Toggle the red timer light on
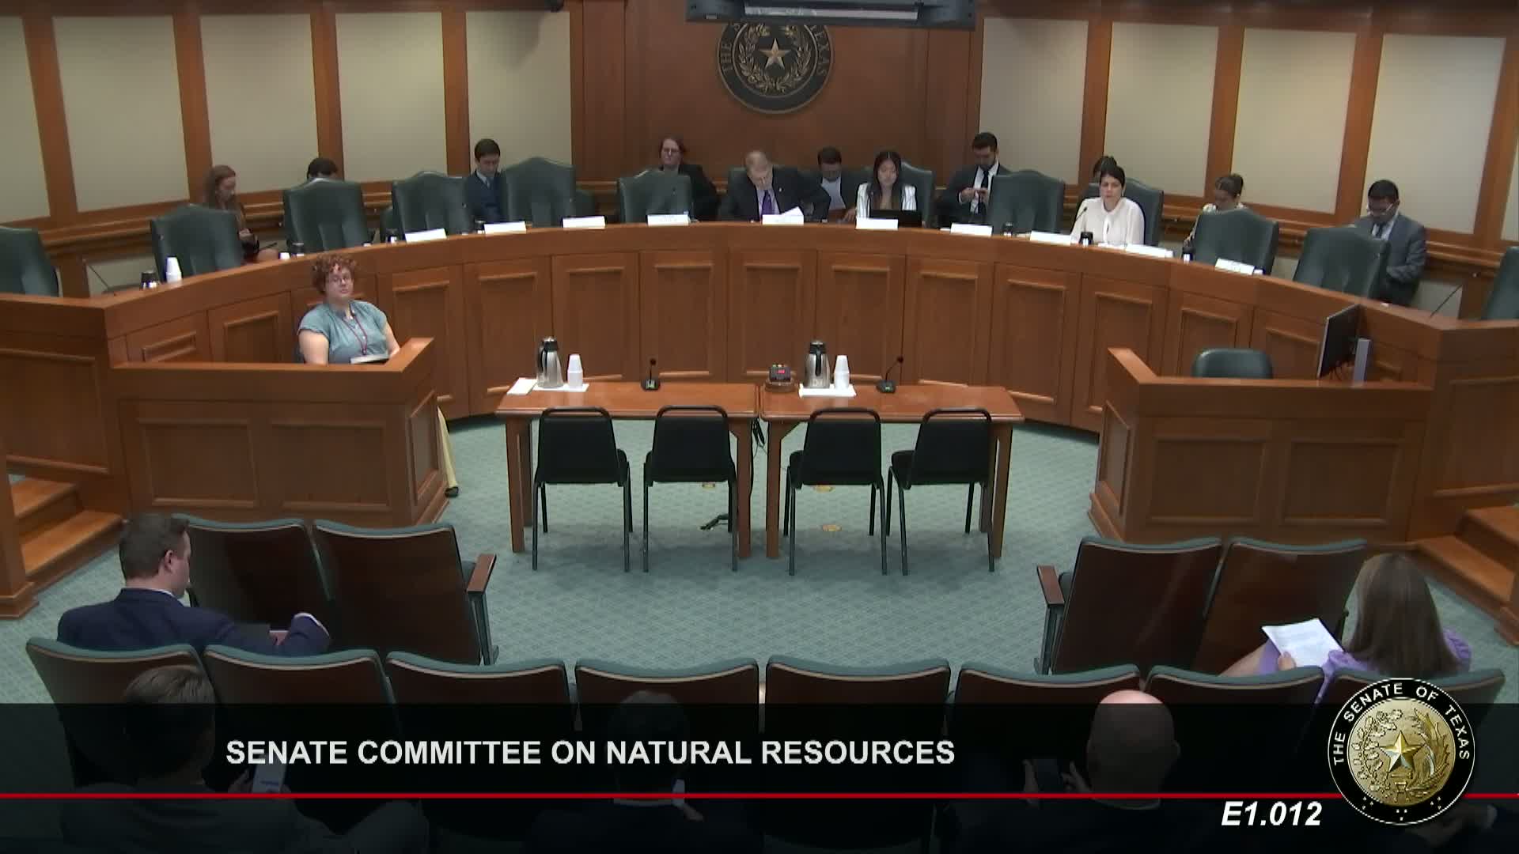The width and height of the screenshot is (1519, 854). (x=779, y=370)
